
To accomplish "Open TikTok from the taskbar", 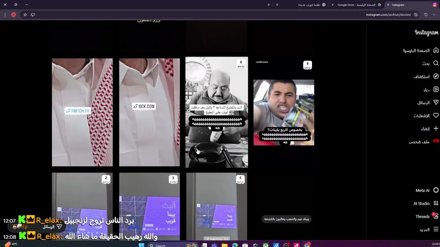I will pos(296,245).
